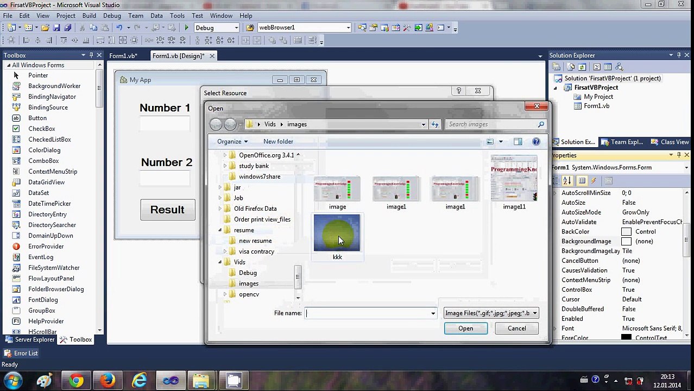Expand the opencv folder in tree
This screenshot has width=694, height=391.
tap(225, 294)
